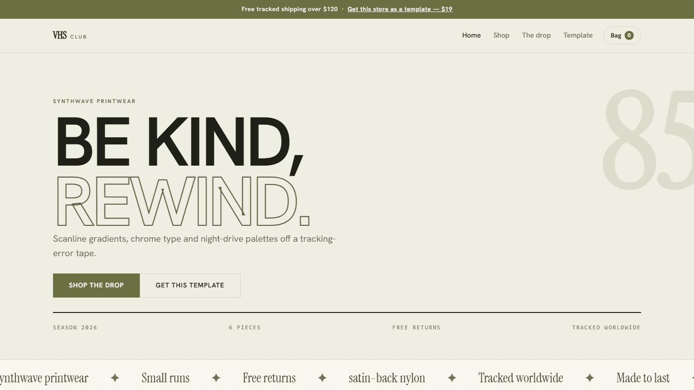
Task: Click the "TRACKED WORLDWIDE" stat
Action: click(x=606, y=327)
